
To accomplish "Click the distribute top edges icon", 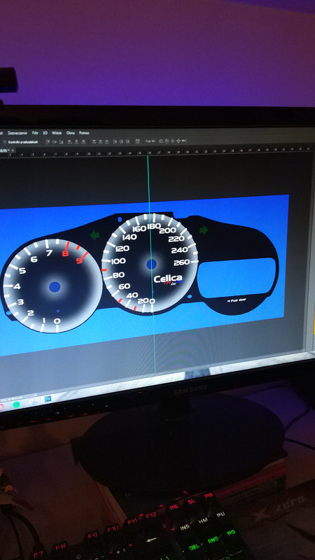I will (94, 141).
